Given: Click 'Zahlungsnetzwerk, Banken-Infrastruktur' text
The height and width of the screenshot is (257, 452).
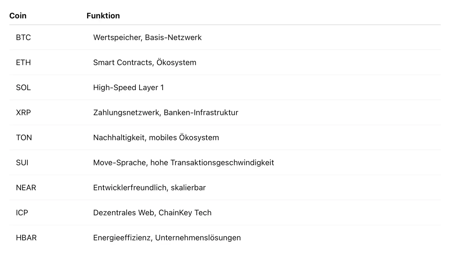Looking at the screenshot, I should [166, 112].
